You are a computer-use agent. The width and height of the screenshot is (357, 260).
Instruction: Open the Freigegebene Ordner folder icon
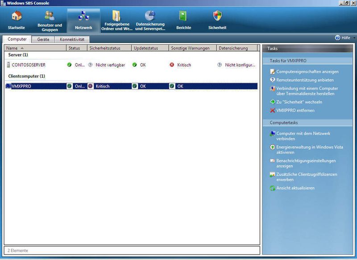[x=116, y=16]
